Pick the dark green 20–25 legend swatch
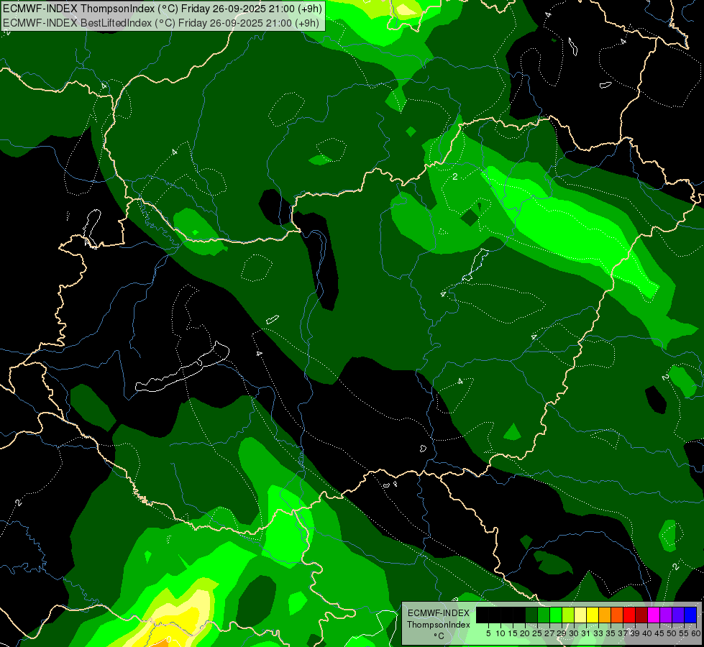Screen dimensions: 704x647 (531, 615)
